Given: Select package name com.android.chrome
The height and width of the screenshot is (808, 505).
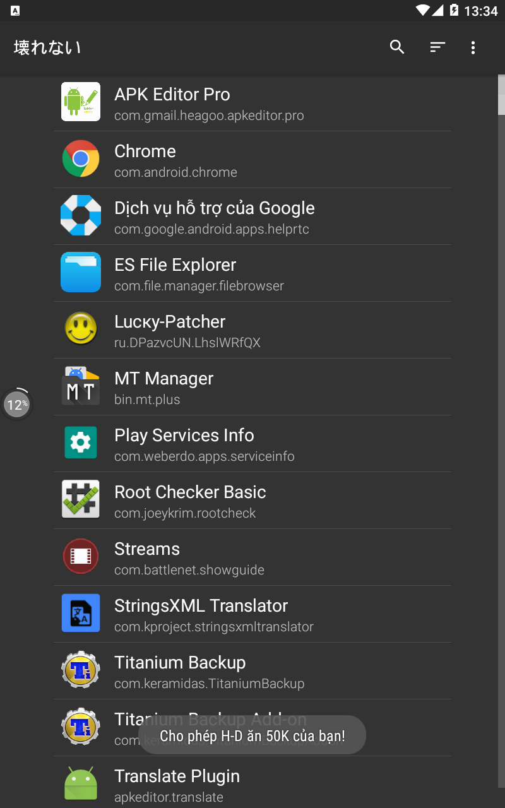Looking at the screenshot, I should [175, 172].
